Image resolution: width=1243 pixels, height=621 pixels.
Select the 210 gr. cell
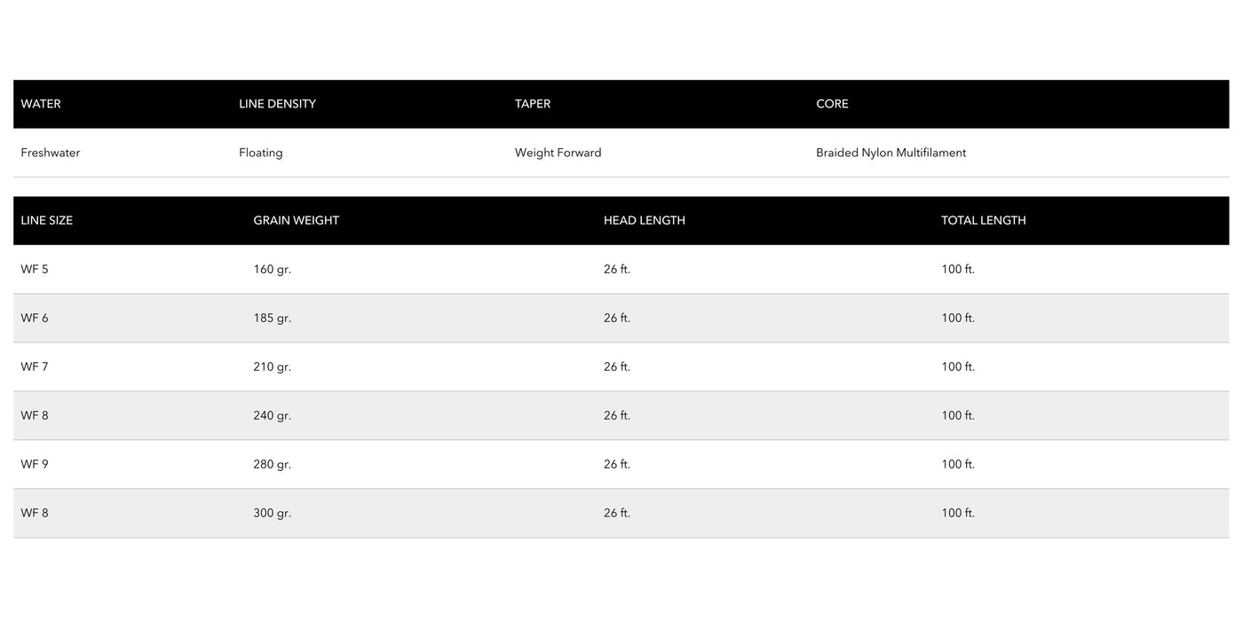tap(272, 366)
